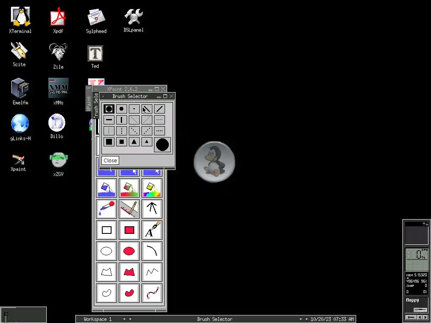The image size is (431, 323).
Task: Choose the spline curve with control points tool
Action: tap(152, 293)
